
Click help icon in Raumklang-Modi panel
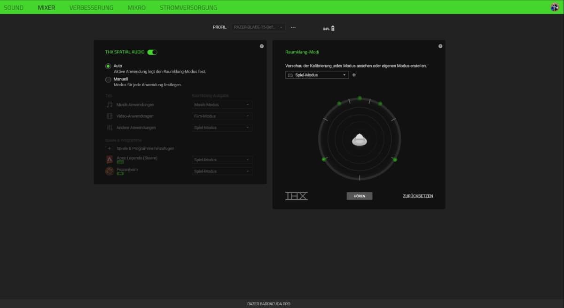(x=440, y=46)
